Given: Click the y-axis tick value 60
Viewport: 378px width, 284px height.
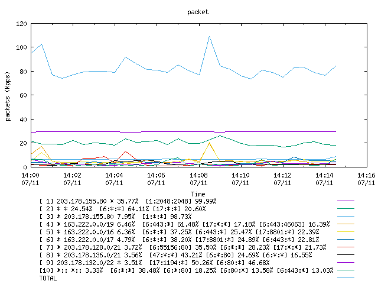Looking at the screenshot, I should [23, 95].
